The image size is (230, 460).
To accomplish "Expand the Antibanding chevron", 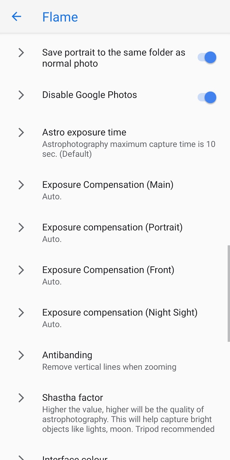I will [x=21, y=355].
